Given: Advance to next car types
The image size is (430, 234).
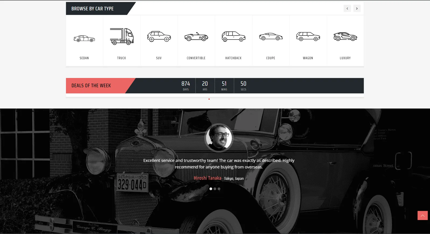Looking at the screenshot, I should point(357,8).
